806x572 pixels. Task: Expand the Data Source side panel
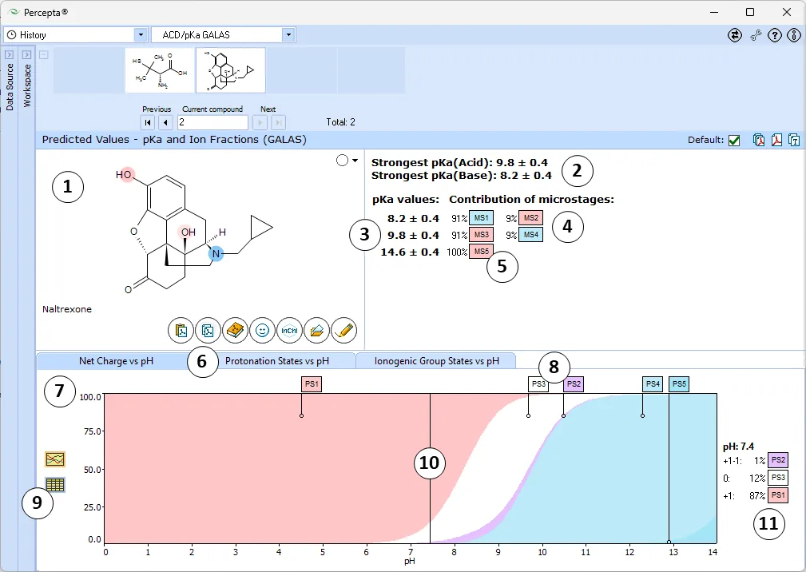coord(10,54)
